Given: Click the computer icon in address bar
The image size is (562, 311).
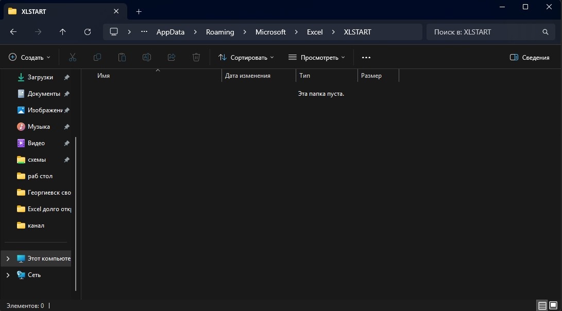Looking at the screenshot, I should [114, 32].
